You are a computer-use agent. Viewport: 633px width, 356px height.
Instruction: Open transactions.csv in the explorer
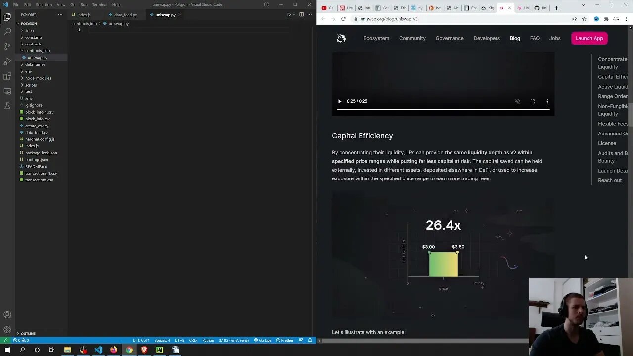[39, 180]
